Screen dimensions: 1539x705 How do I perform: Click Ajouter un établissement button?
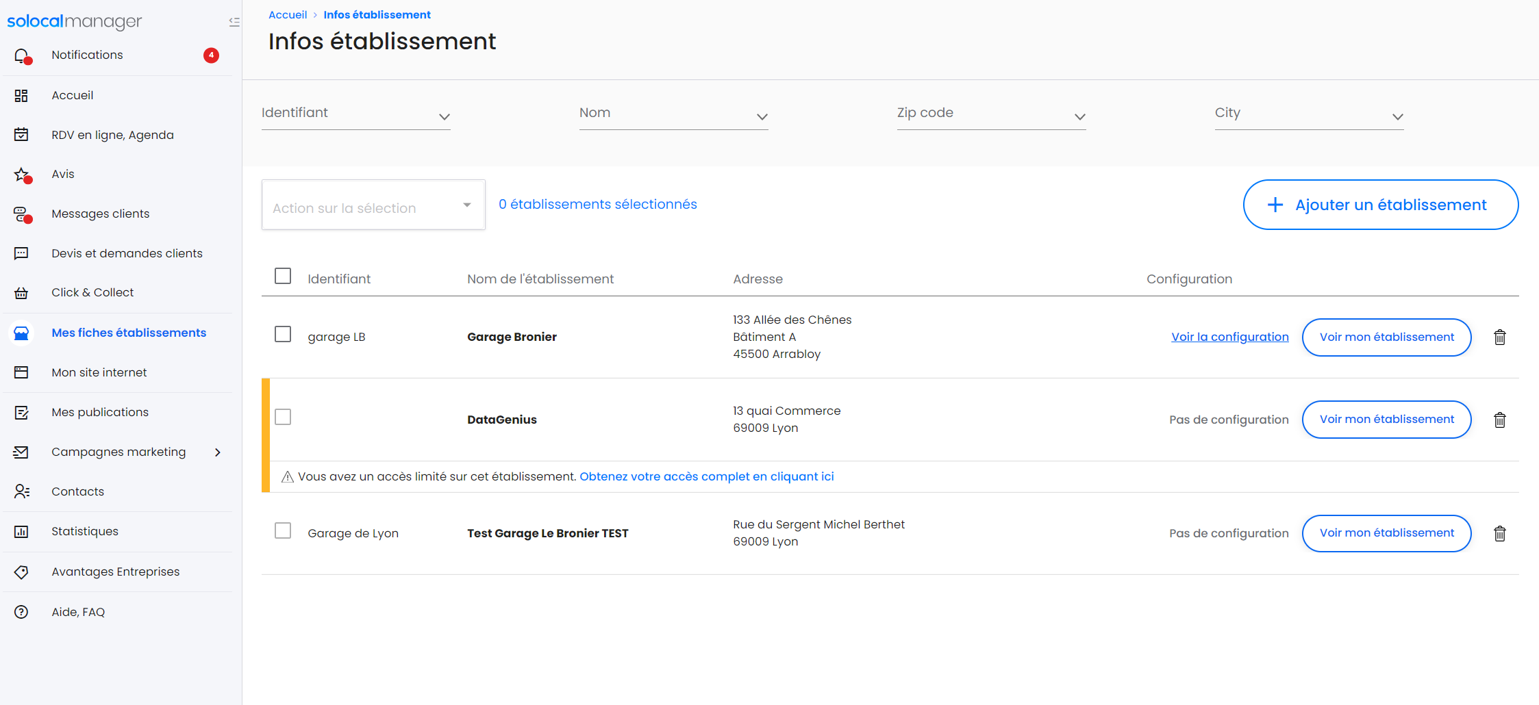point(1380,205)
